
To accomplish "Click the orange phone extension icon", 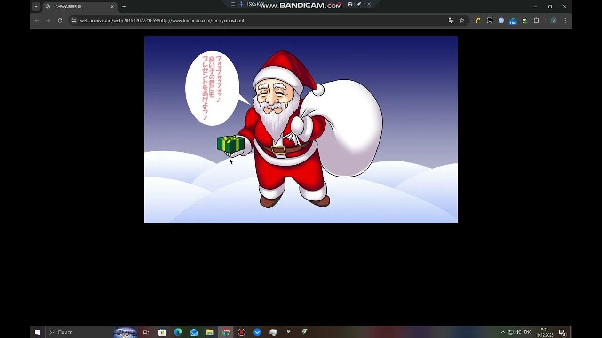I will 478,20.
